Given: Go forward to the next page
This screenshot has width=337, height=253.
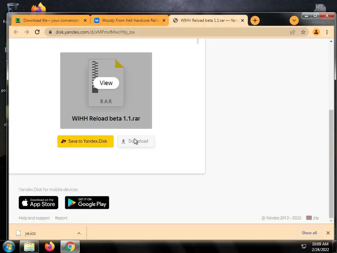Looking at the screenshot, I should pos(27,32).
